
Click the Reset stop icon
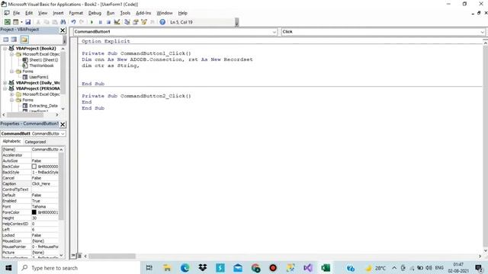[108, 22]
